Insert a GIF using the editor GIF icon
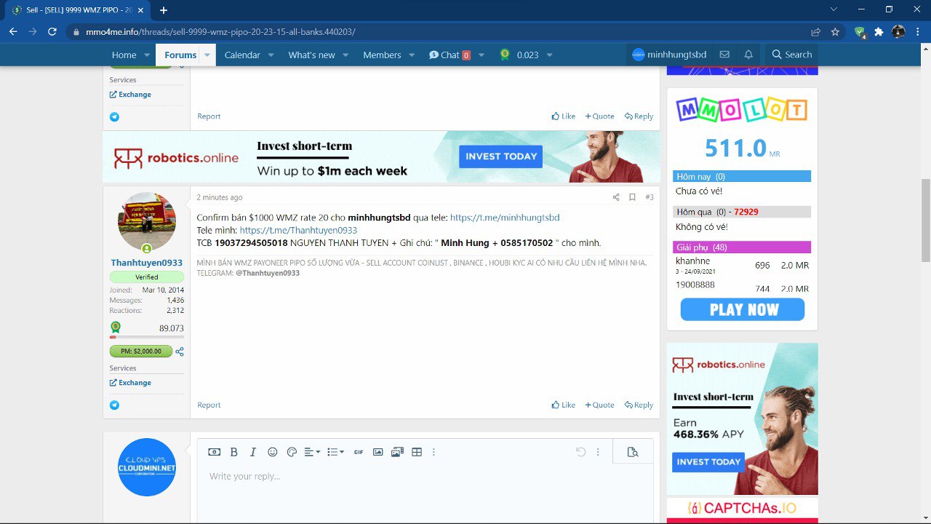The image size is (931, 524). pyautogui.click(x=359, y=452)
